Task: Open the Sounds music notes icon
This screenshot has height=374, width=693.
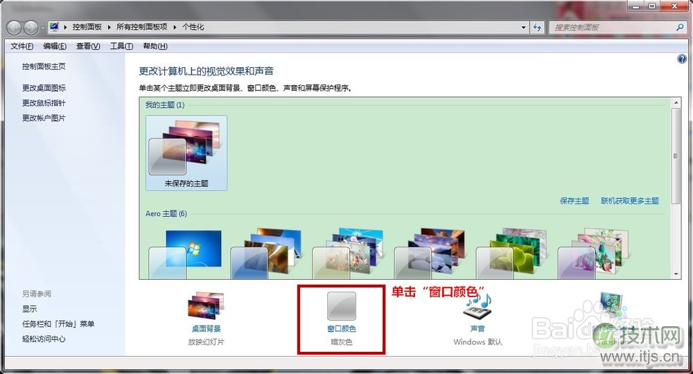Action: pos(477,305)
